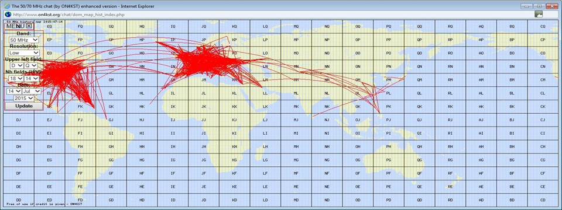Click the QG grid square over Australia
The image size is (562, 210).
419,160
